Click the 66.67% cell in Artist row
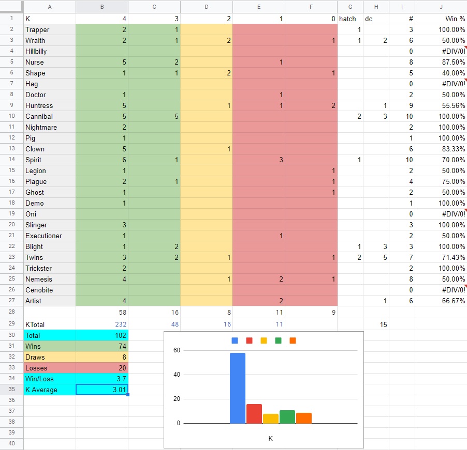467x450 pixels. point(441,301)
